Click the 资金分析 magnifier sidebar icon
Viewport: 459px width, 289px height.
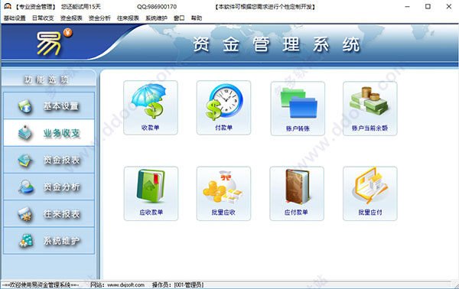pyautogui.click(x=25, y=187)
